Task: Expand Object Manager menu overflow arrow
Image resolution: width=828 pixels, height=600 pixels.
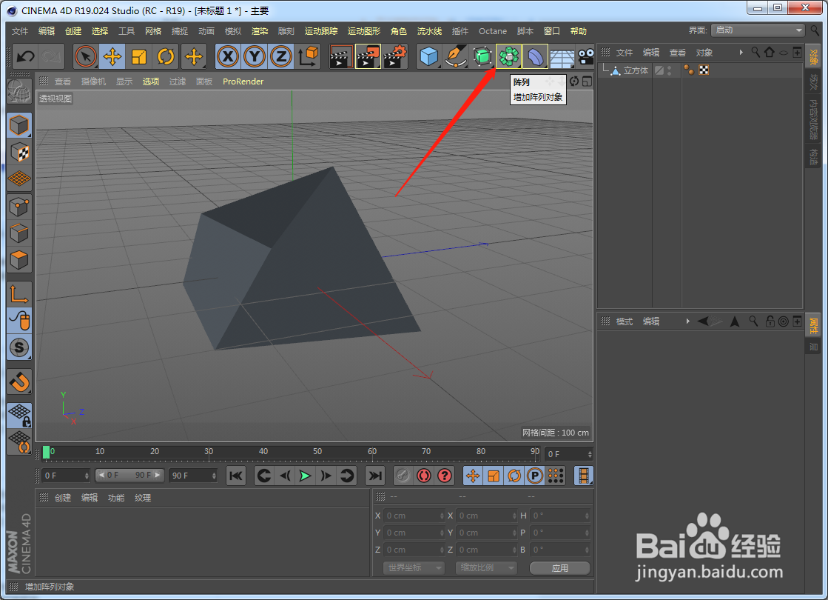Action: coord(741,53)
